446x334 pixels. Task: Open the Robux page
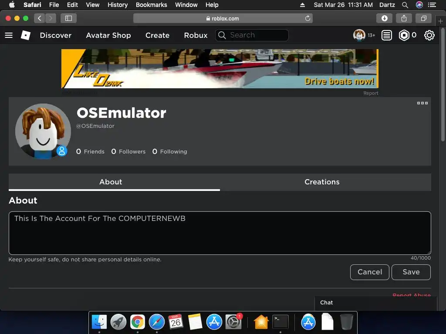tap(196, 35)
